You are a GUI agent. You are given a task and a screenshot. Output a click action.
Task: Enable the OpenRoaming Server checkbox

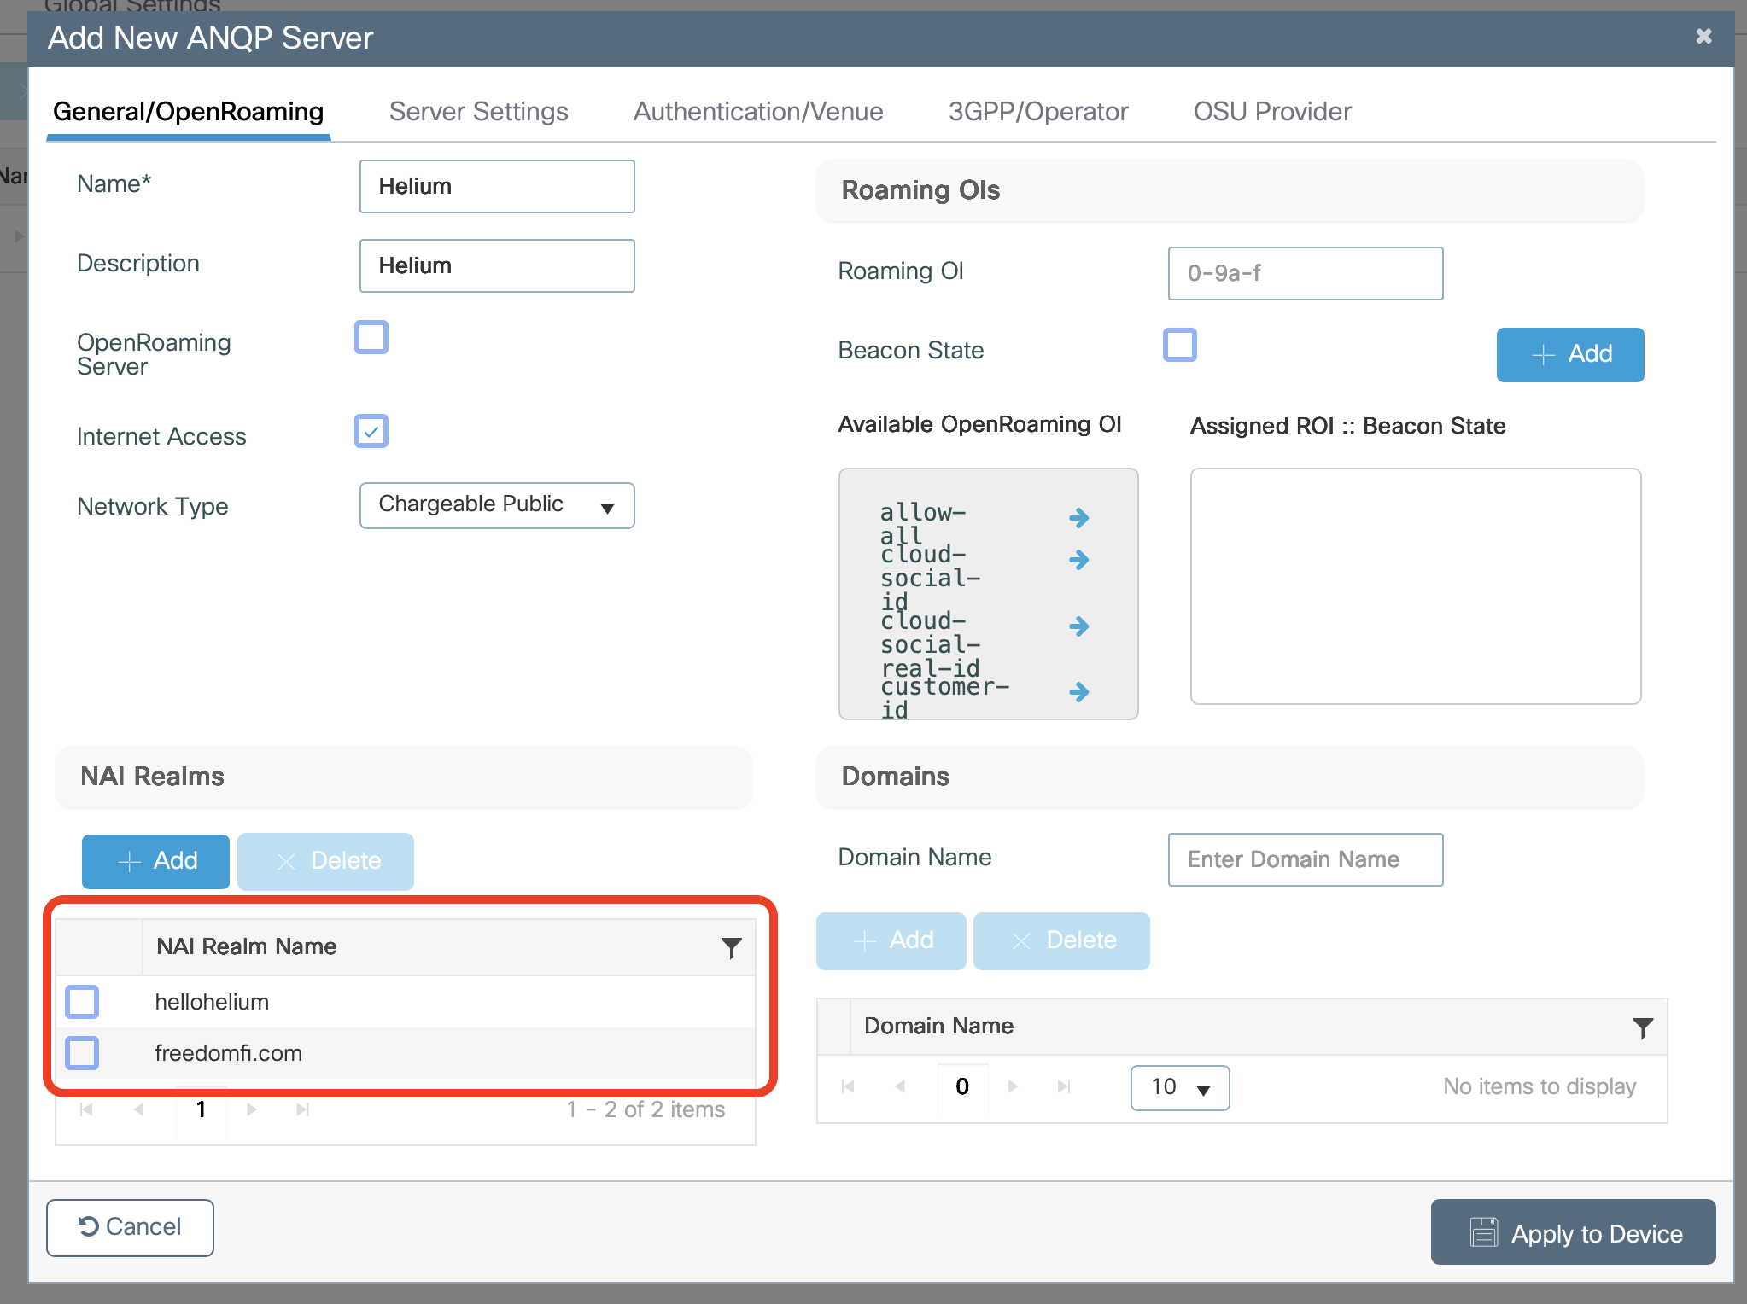coord(371,337)
